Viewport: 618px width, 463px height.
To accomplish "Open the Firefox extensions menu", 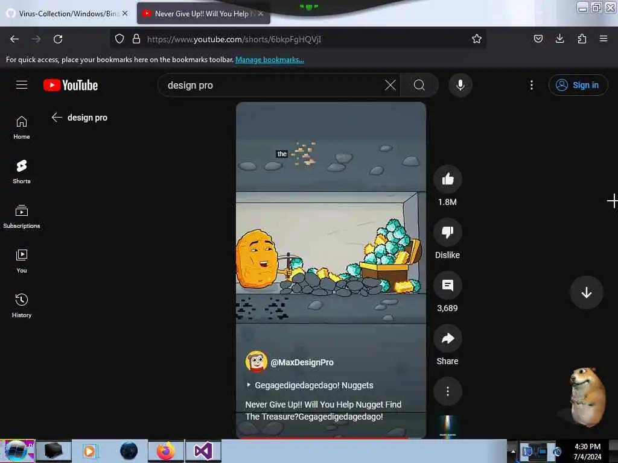I will [x=582, y=39].
